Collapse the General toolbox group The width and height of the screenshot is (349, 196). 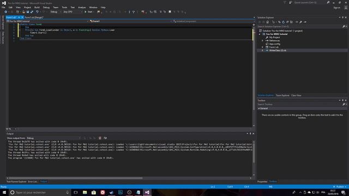pos(259,108)
